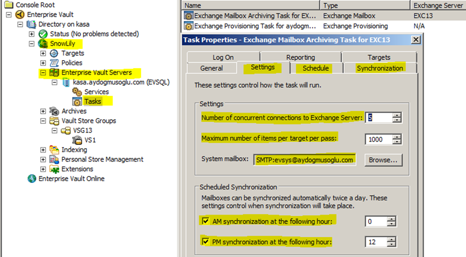Click the AM synchronization hour field

pos(376,221)
